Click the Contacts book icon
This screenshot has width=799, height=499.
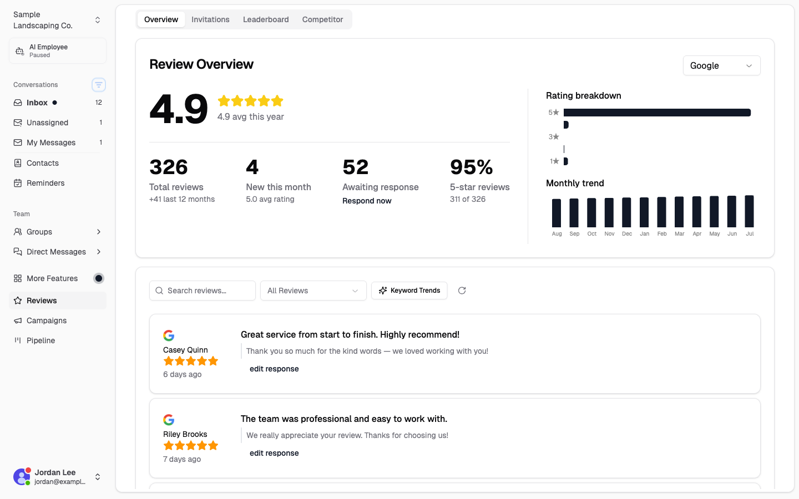click(18, 163)
